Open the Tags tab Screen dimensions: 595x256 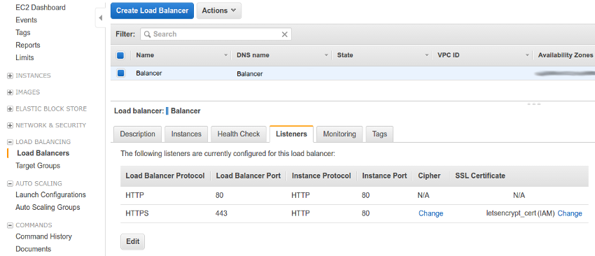tap(379, 134)
